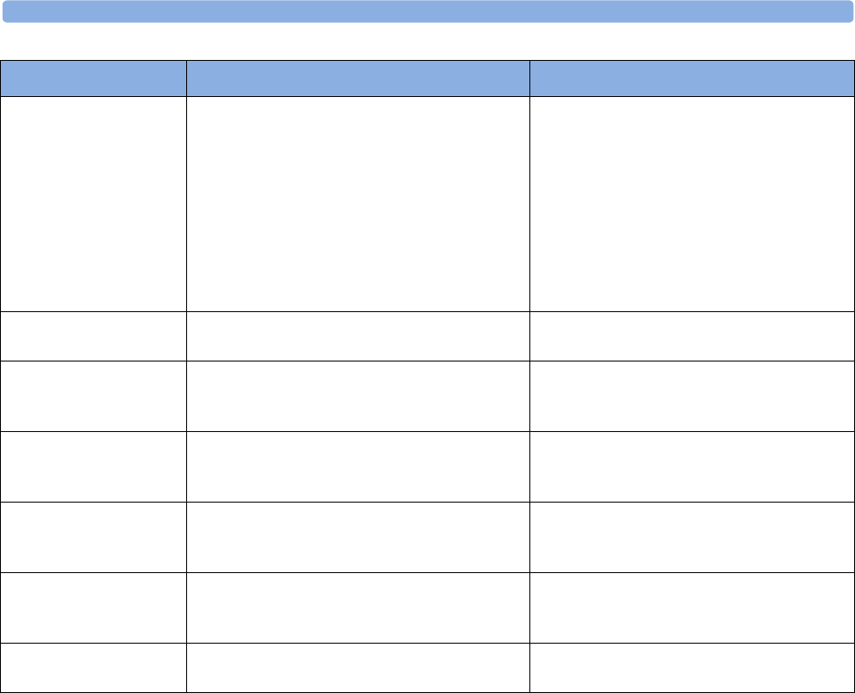Select second body row's first column cell
Image resolution: width=855 pixels, height=693 pixels.
94,336
